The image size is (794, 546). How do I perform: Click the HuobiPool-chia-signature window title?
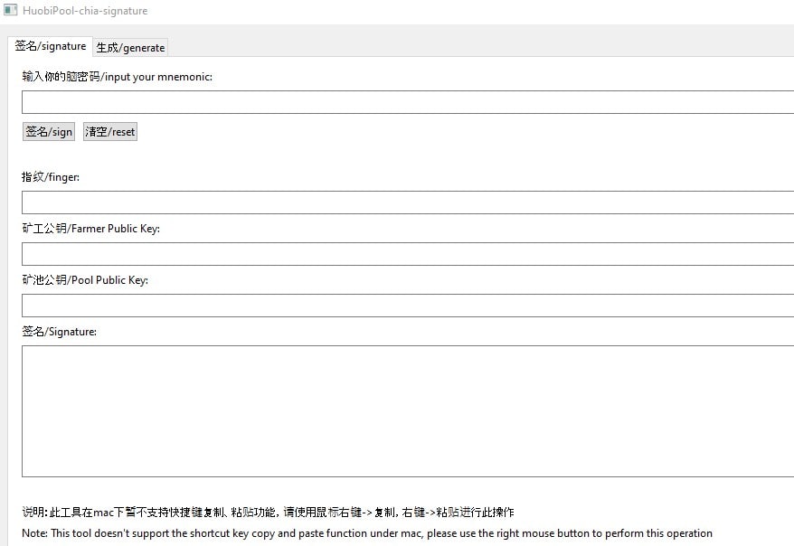pos(85,11)
